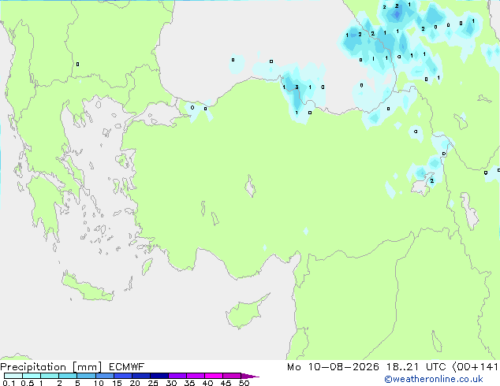The height and width of the screenshot is (386, 500).
Task: Click the 40–45 mm magenta legend swatch
Action: [214, 376]
